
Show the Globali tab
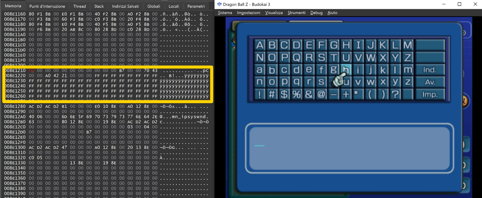tap(154, 6)
